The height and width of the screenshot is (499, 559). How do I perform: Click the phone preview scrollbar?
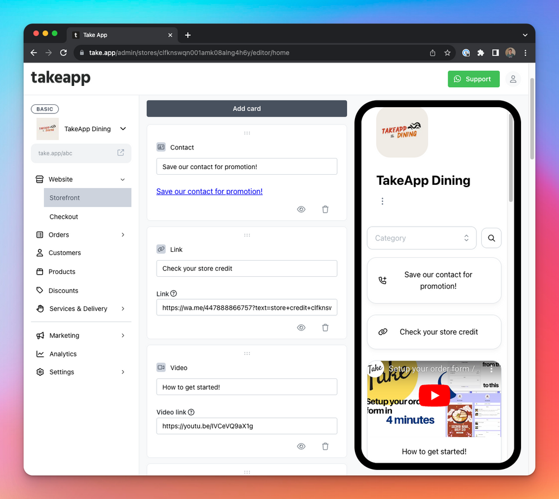pyautogui.click(x=510, y=159)
